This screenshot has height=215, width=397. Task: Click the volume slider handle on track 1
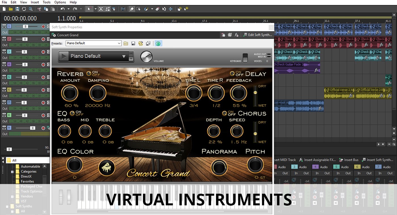tap(25, 26)
